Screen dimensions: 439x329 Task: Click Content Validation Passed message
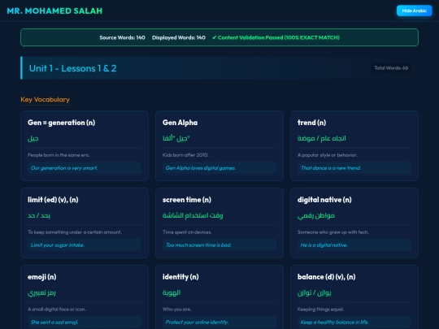point(276,37)
